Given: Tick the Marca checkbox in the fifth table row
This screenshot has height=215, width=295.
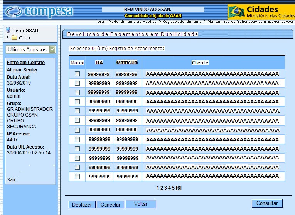Looking at the screenshot, I should (78, 111).
